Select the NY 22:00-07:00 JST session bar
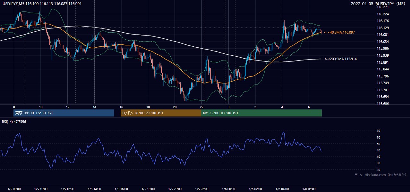Image resolution: width=410 pixels, height=192 pixels. pyautogui.click(x=261, y=113)
